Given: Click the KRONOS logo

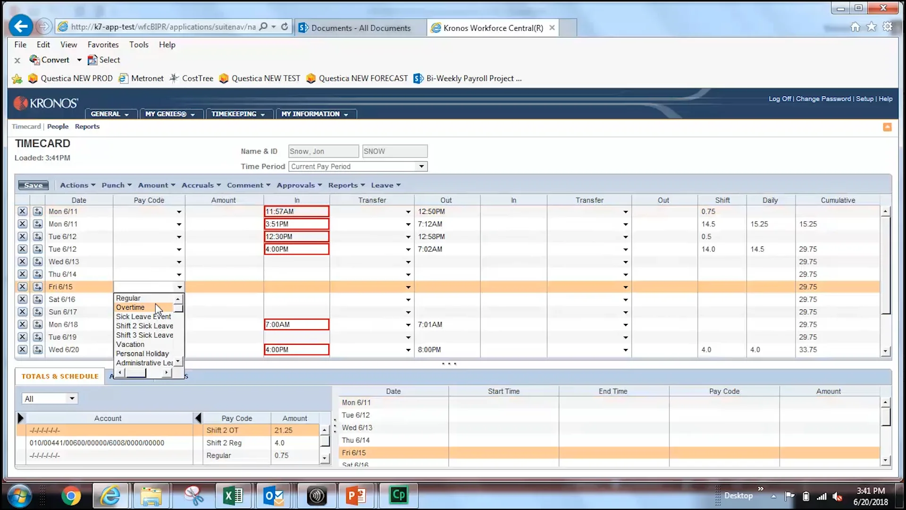Looking at the screenshot, I should [x=45, y=103].
